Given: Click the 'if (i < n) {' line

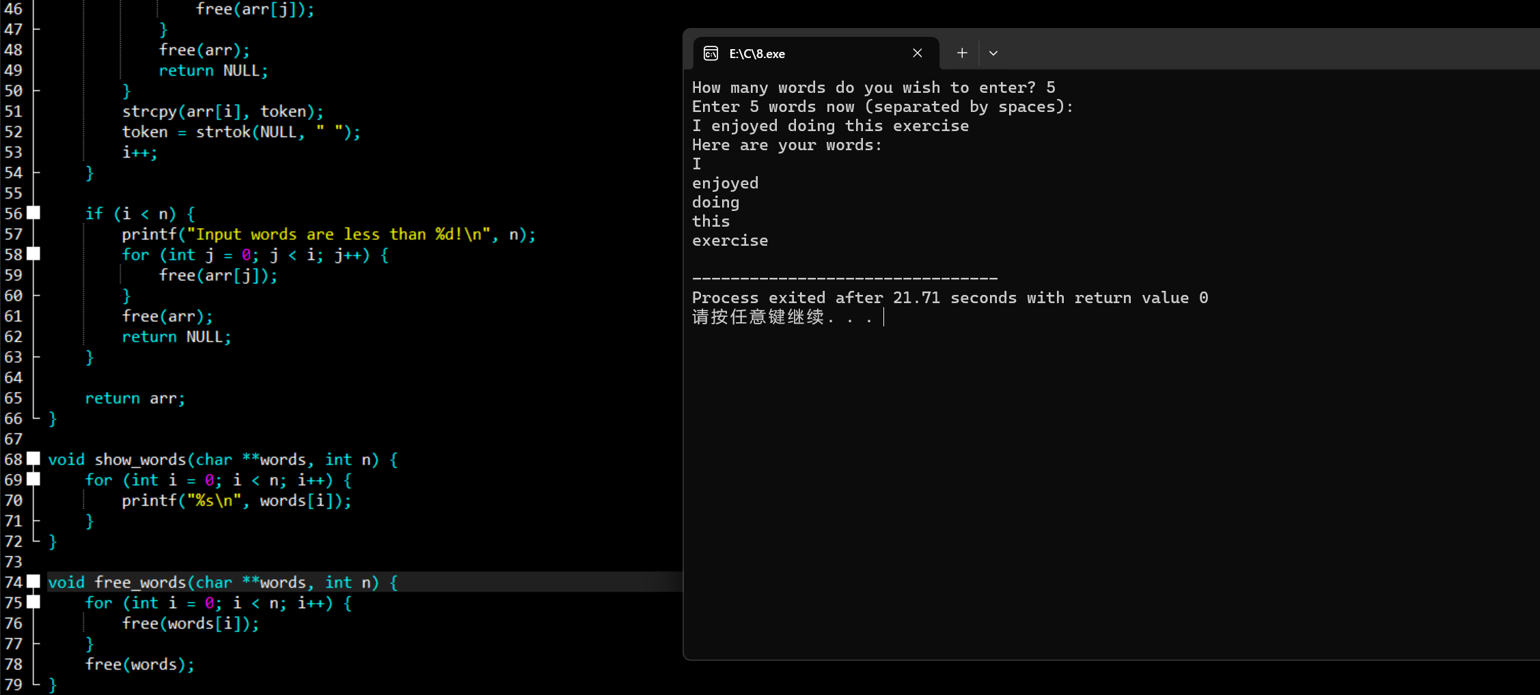Looking at the screenshot, I should pyautogui.click(x=140, y=214).
